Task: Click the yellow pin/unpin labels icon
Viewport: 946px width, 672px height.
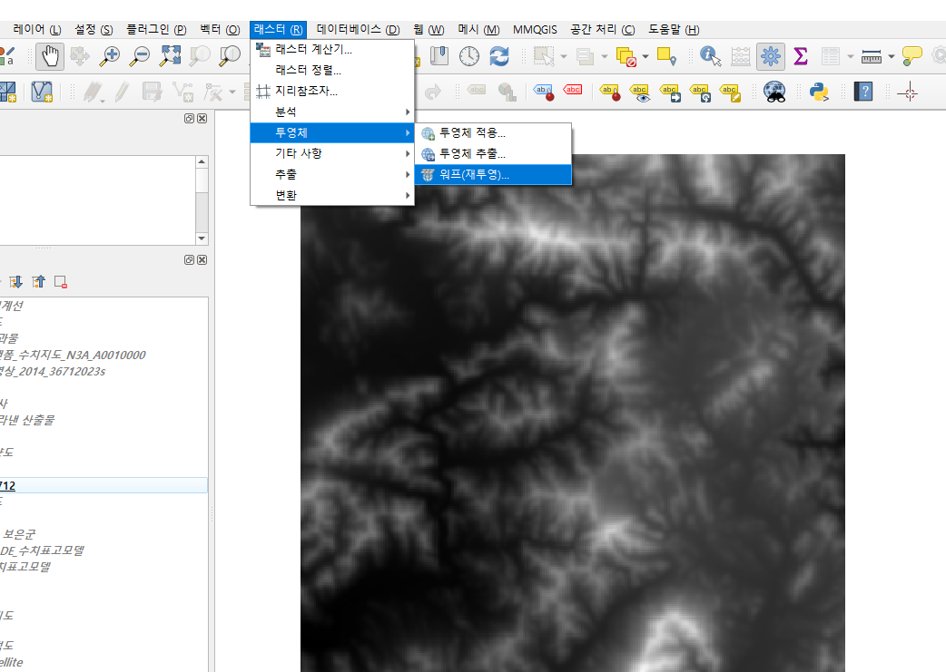Action: (x=610, y=92)
